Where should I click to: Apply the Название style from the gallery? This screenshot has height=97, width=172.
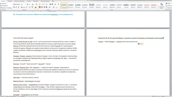tap(92, 5)
